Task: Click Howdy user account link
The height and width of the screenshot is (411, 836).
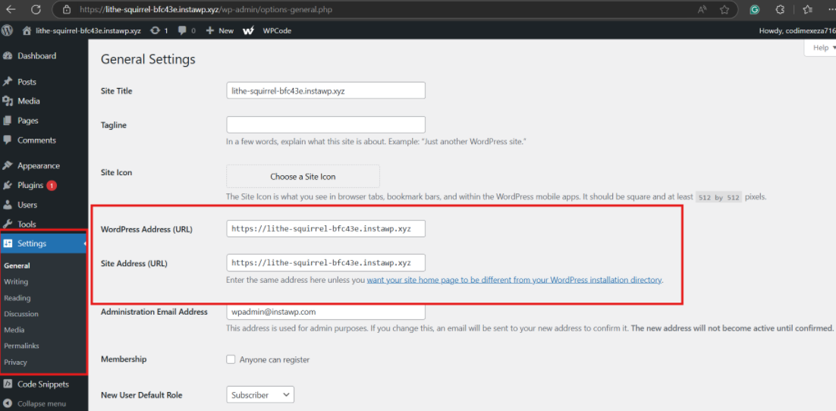Action: point(797,31)
